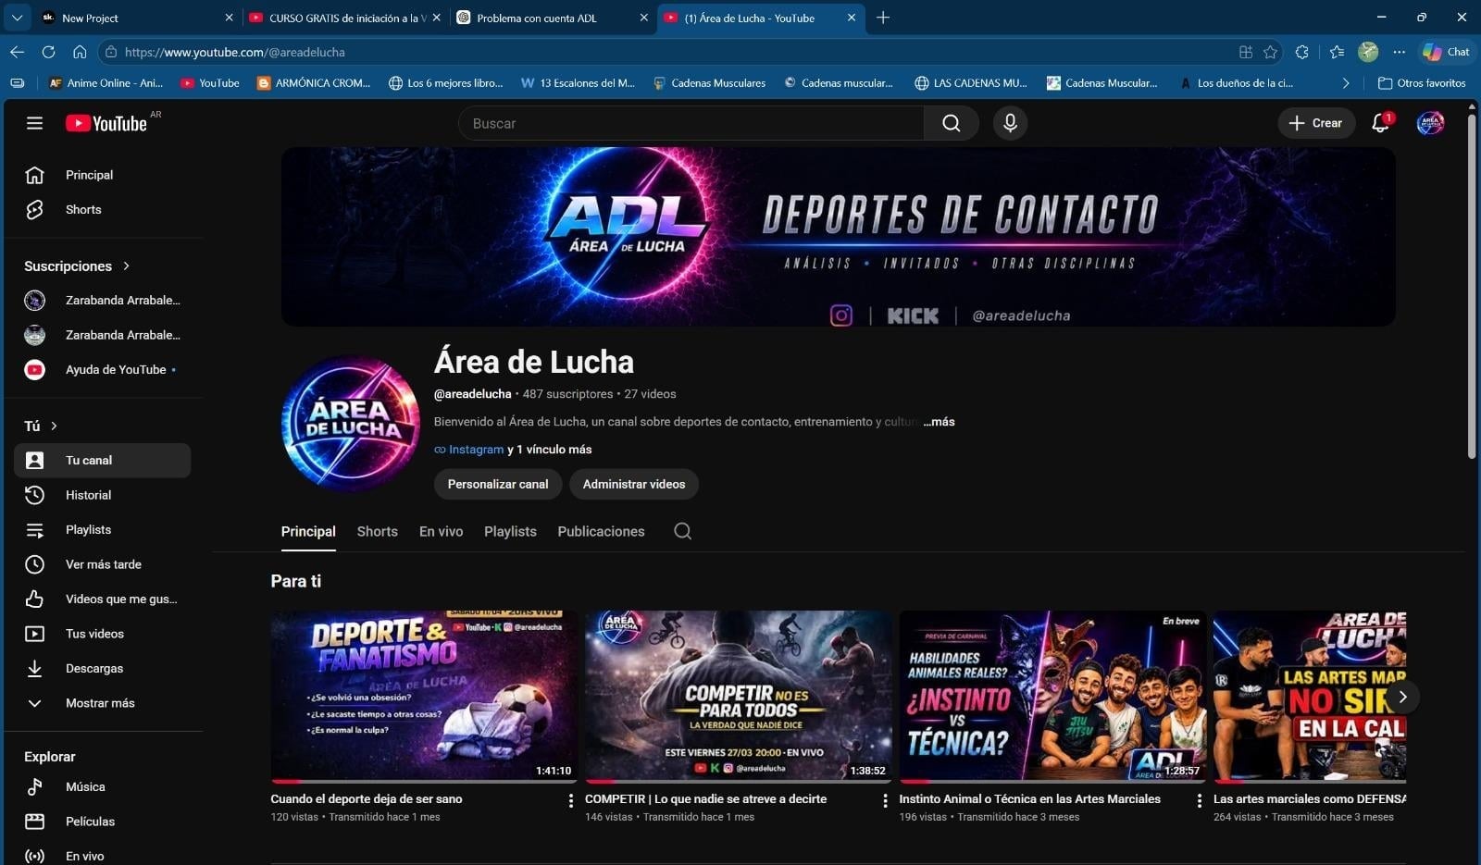The height and width of the screenshot is (865, 1481).
Task: Open Videos que me gustan in sidebar
Action: point(102,599)
